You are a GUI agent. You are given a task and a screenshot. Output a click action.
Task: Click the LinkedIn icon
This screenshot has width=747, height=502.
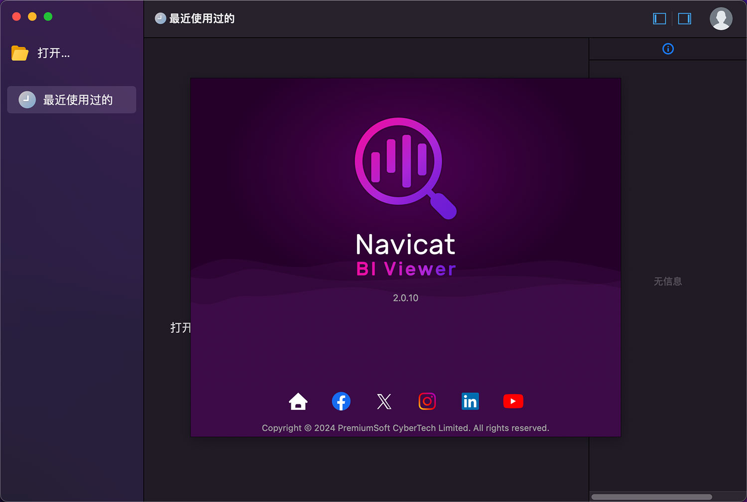[x=470, y=401]
